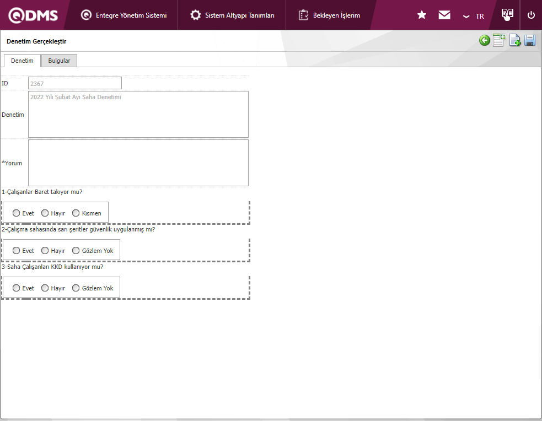Click the add list record icon

499,40
